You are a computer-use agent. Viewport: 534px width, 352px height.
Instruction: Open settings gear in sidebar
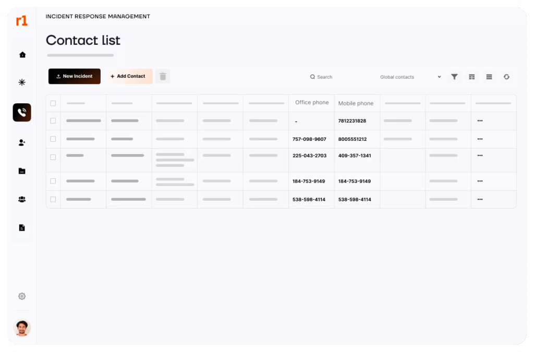pyautogui.click(x=22, y=296)
